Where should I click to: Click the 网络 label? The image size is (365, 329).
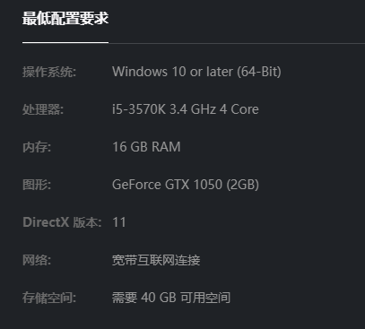[37, 260]
